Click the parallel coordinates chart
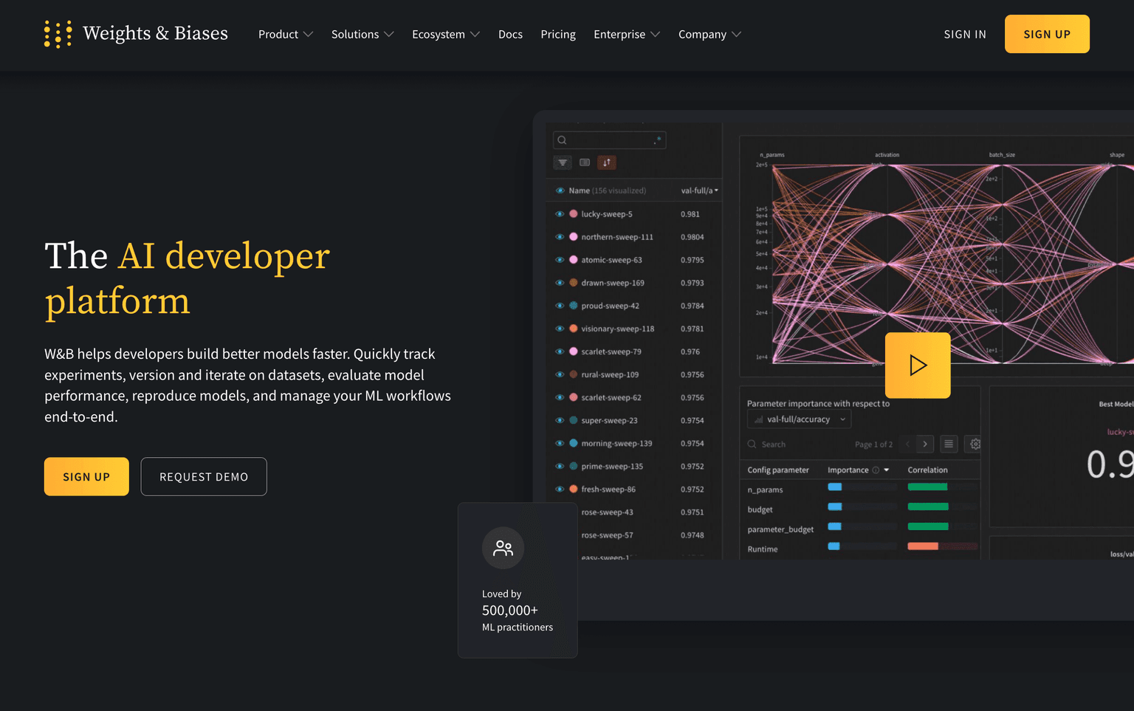 pos(936,256)
